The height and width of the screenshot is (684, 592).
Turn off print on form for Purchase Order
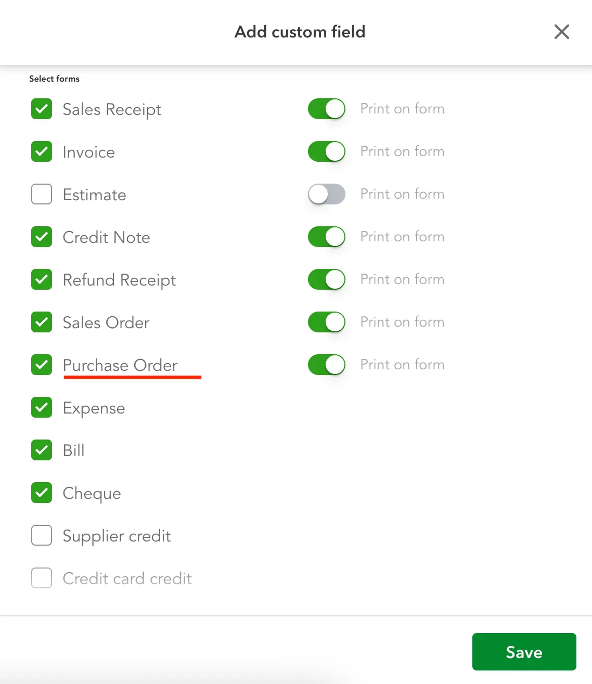click(x=327, y=365)
